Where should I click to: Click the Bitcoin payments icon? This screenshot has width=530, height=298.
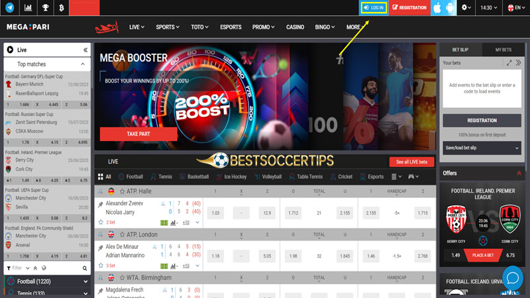tap(61, 7)
